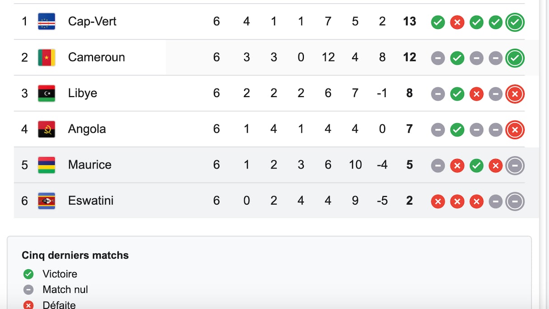Click the Angola flag icon
Screen dimensions: 549x309
pos(47,129)
